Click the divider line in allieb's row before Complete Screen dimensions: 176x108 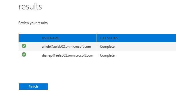(97, 47)
